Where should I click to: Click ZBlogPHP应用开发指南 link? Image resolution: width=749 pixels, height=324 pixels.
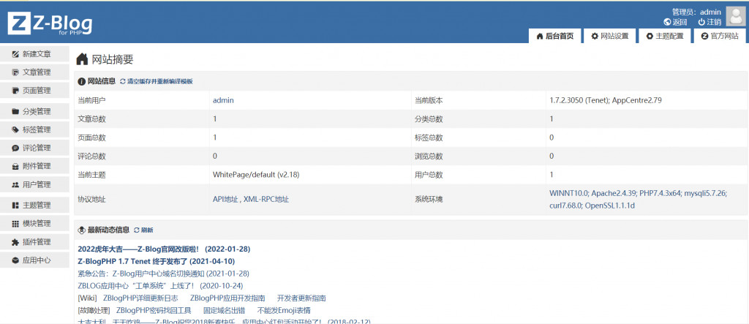[227, 298]
